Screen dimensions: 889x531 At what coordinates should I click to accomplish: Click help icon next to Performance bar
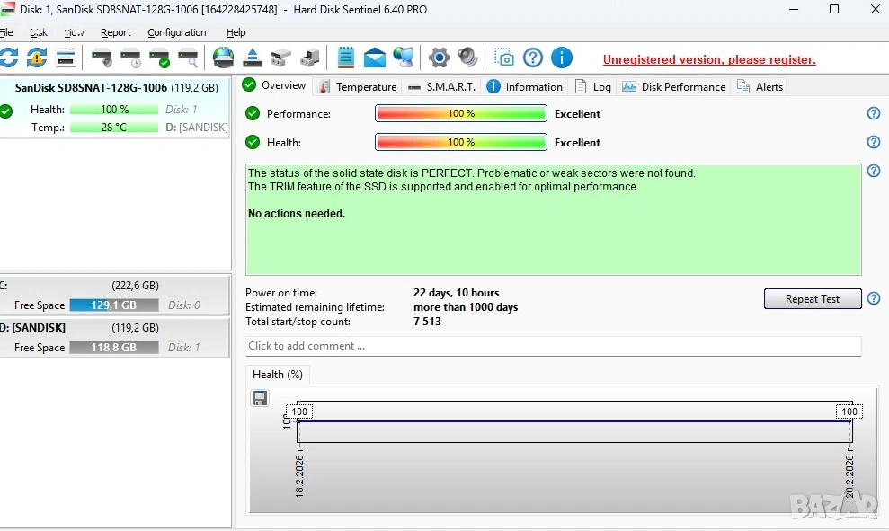(873, 113)
